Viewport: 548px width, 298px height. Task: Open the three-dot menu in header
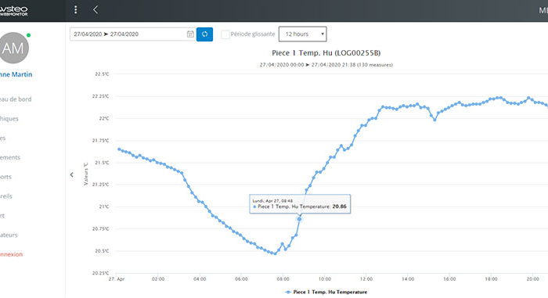(x=75, y=10)
